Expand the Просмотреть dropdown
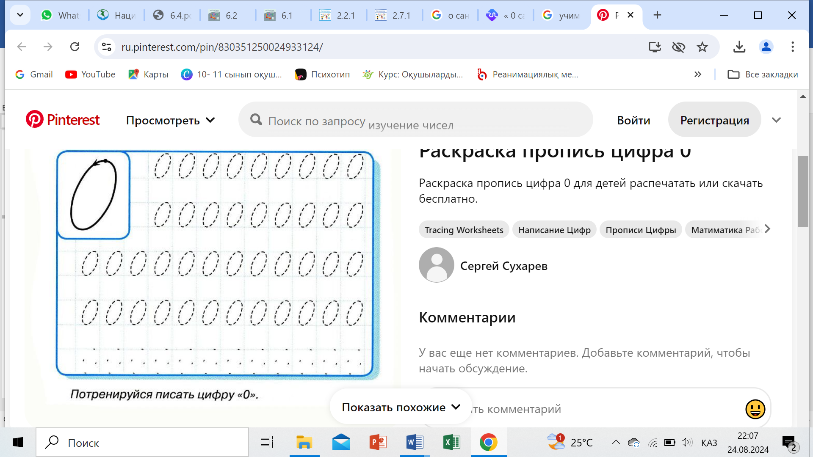The image size is (813, 457). [x=171, y=121]
